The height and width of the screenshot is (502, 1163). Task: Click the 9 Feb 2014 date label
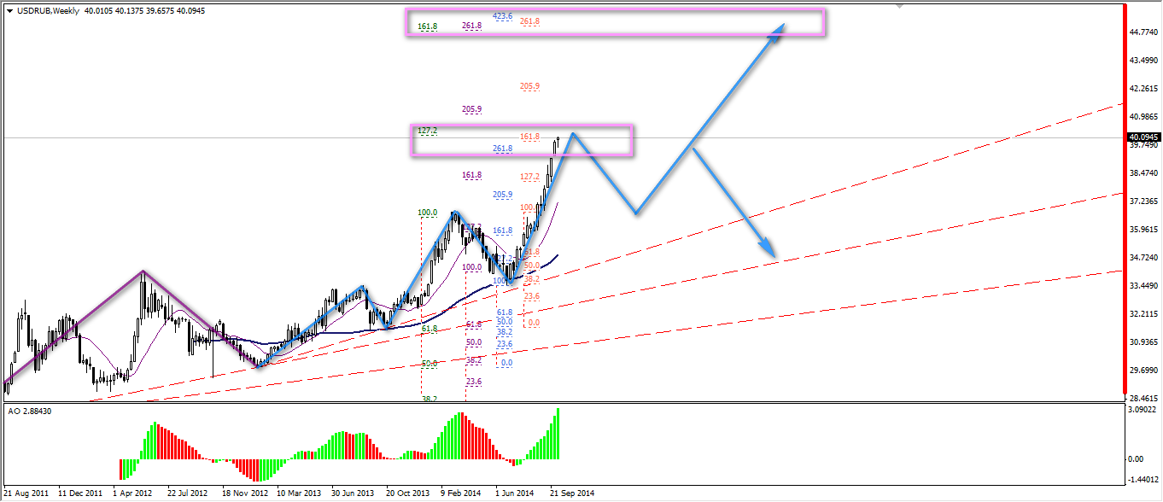[x=462, y=493]
